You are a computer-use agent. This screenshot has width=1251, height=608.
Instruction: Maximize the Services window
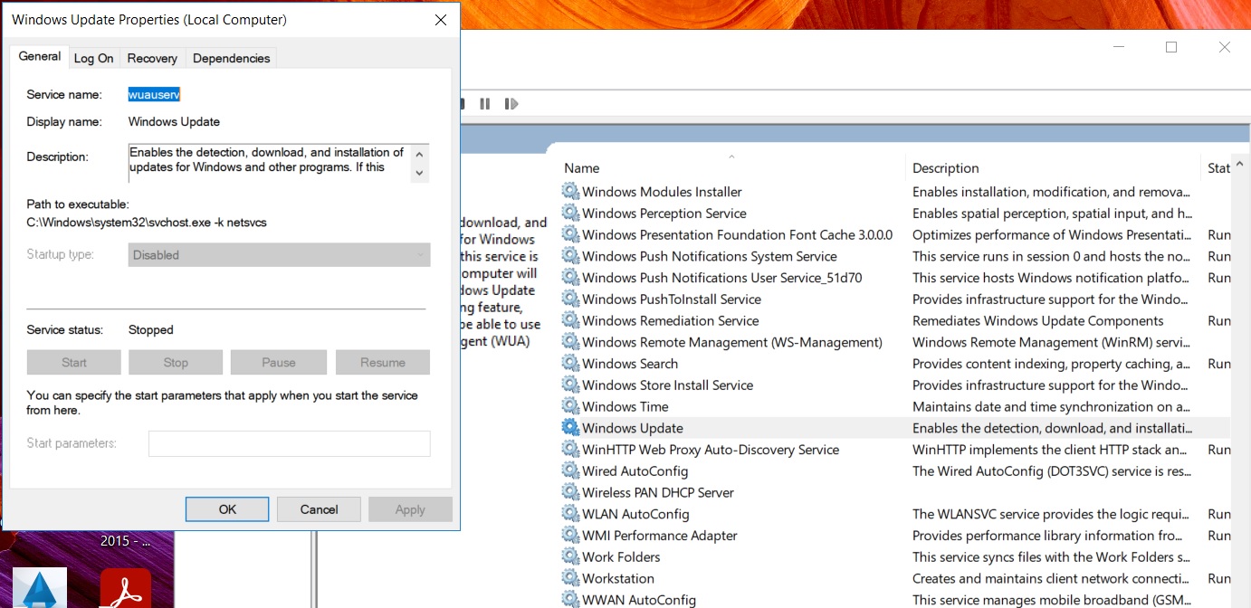pos(1171,47)
